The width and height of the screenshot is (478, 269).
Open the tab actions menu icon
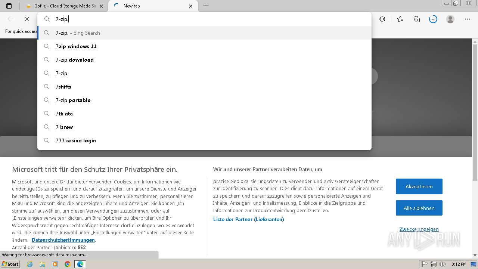(9, 6)
